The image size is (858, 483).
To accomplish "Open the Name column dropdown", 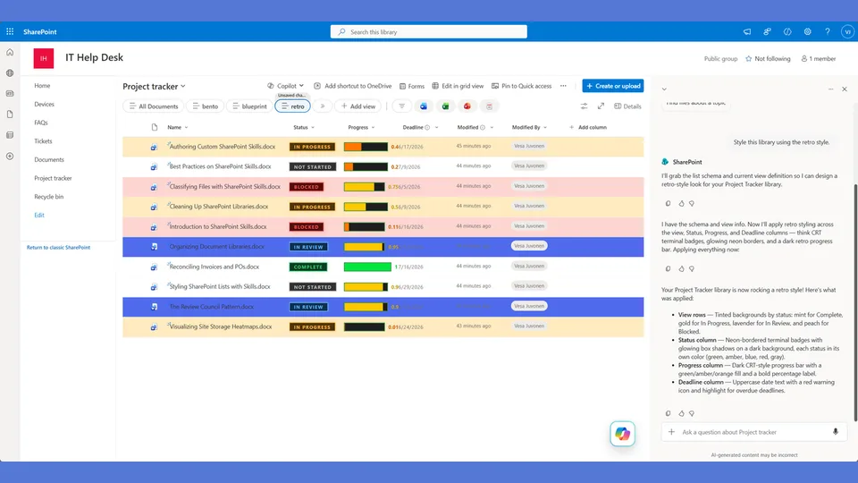I will click(x=187, y=128).
